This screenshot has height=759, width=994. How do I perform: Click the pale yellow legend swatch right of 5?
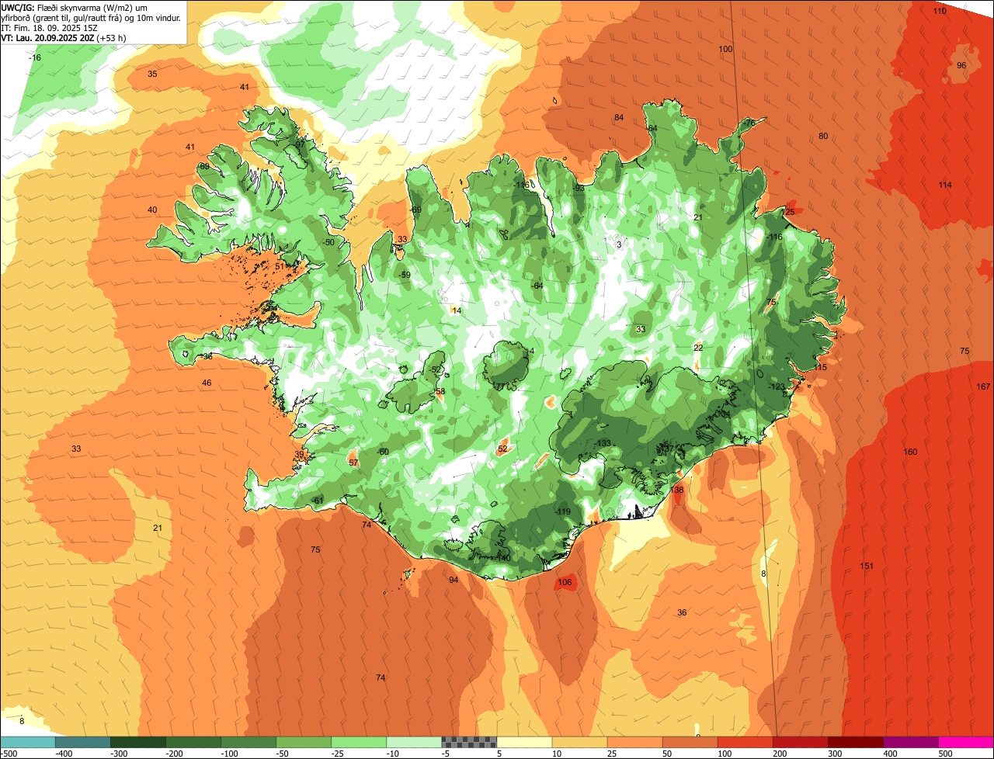(524, 742)
